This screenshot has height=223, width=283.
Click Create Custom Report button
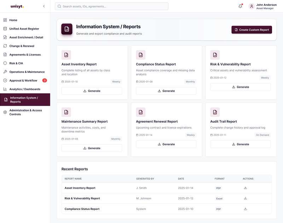tap(252, 30)
